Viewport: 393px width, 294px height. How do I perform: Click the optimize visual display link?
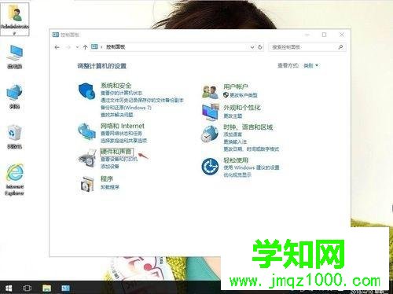(x=237, y=175)
